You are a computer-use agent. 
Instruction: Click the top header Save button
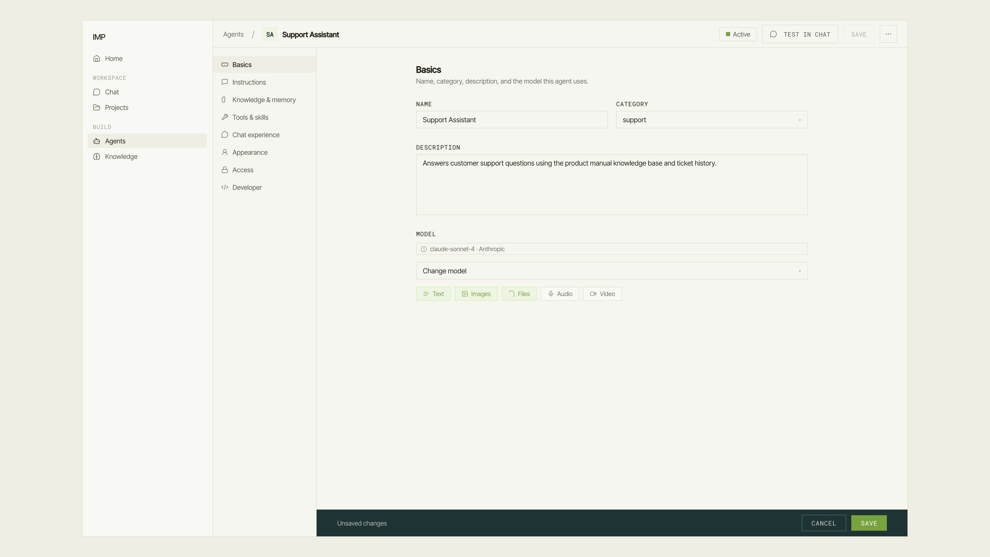click(859, 34)
